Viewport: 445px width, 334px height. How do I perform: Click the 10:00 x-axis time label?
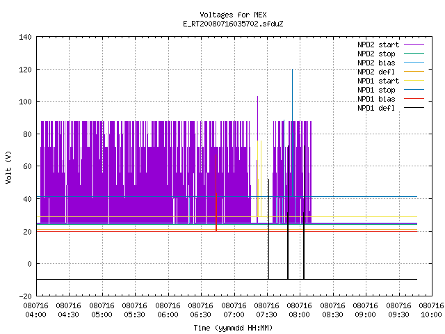point(431,315)
